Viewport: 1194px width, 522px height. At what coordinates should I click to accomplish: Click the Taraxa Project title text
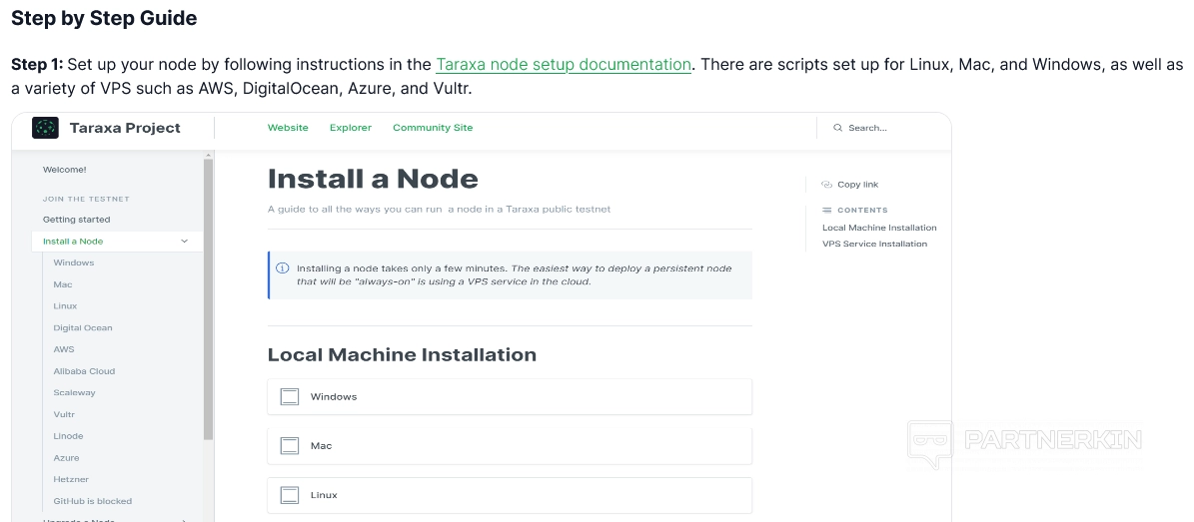pyautogui.click(x=125, y=128)
